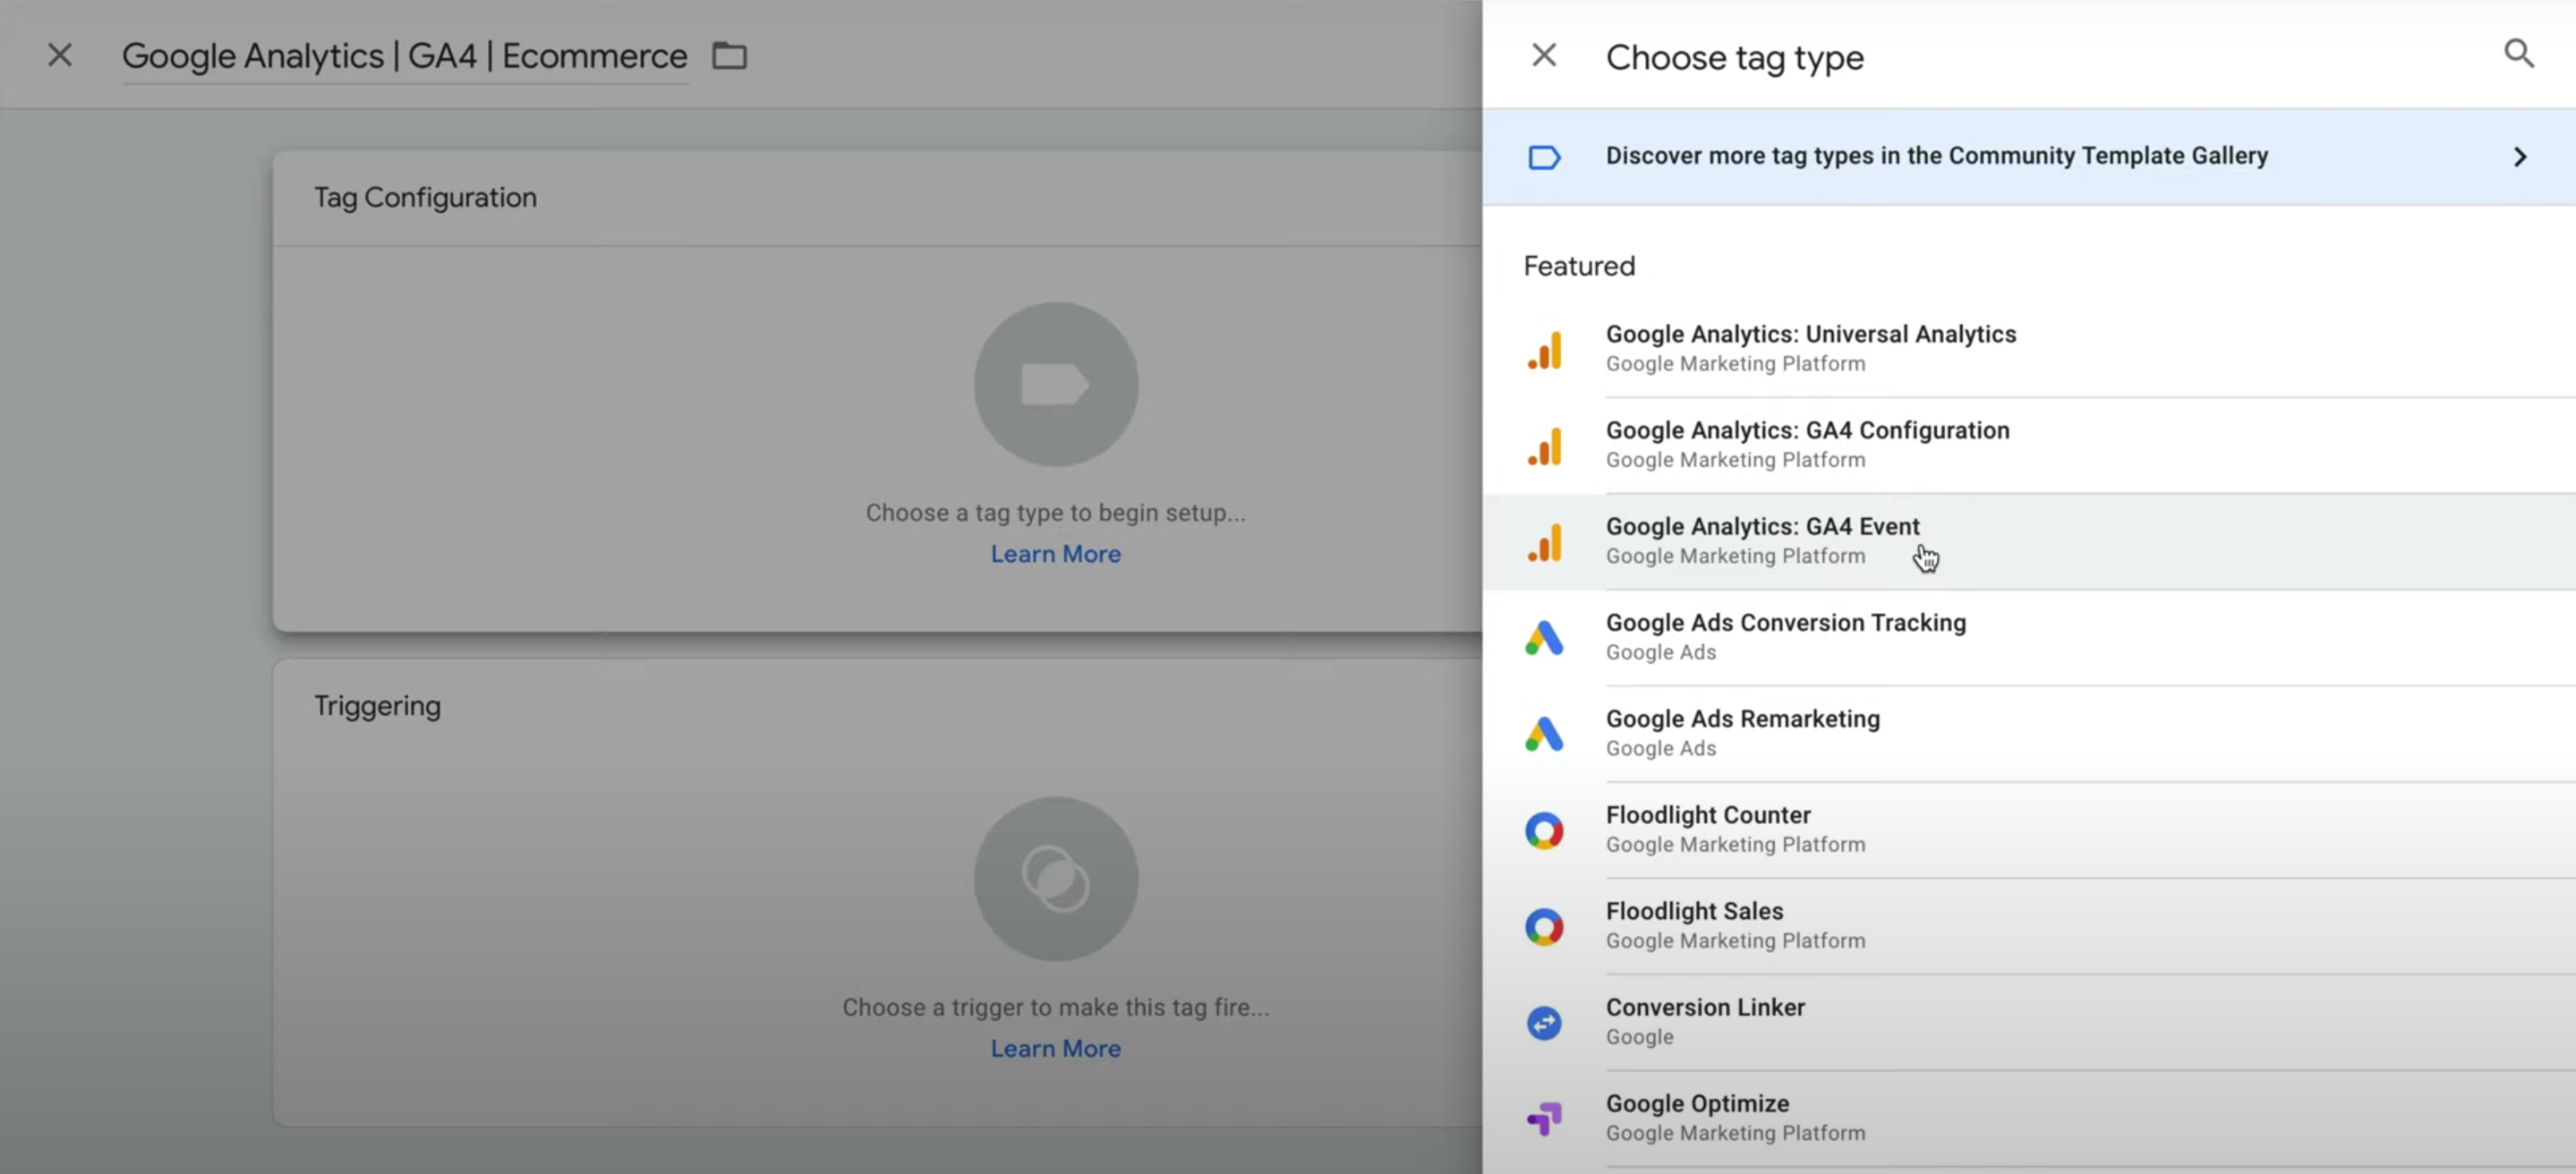Click the Floodlight Sales ring icon
The height and width of the screenshot is (1174, 2576).
1544,926
